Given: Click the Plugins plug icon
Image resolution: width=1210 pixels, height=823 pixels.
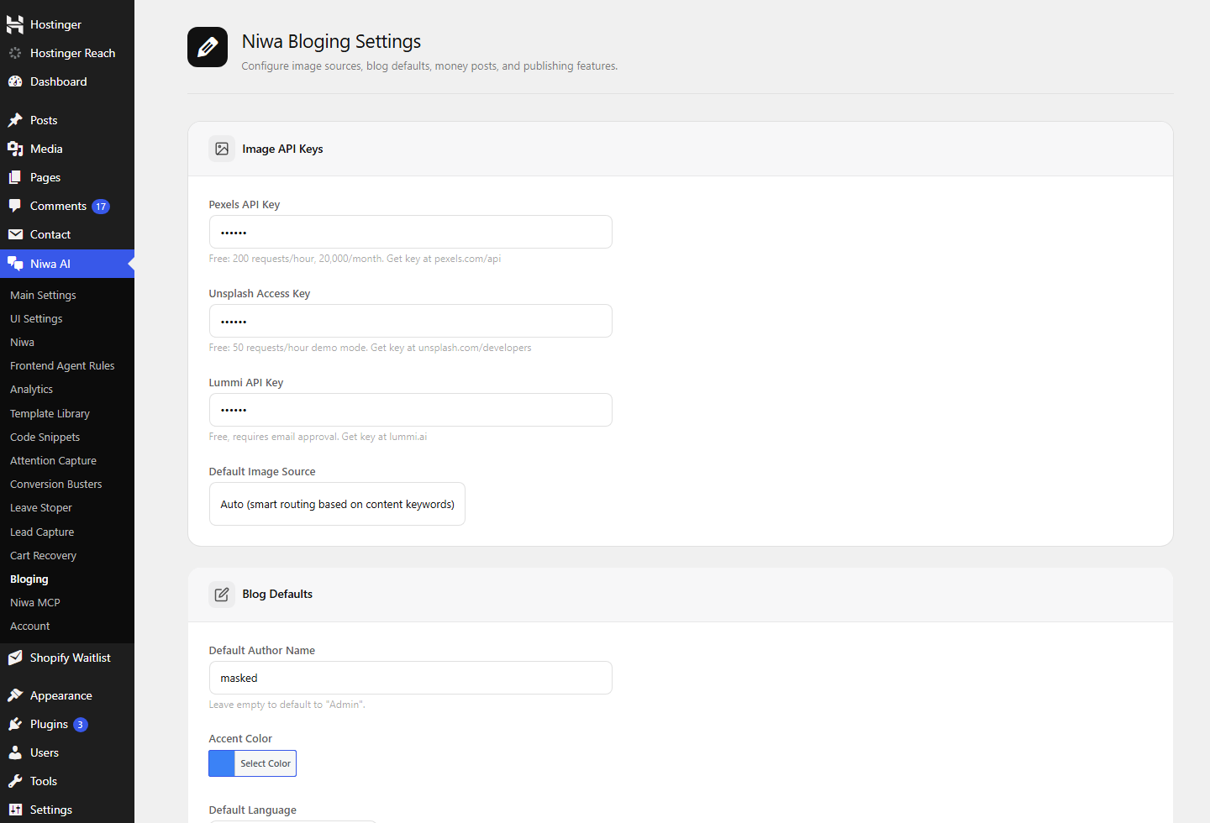Looking at the screenshot, I should tap(15, 724).
